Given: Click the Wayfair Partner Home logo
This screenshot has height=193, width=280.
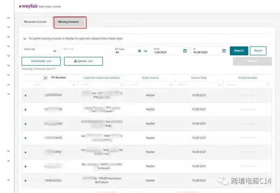Looking at the screenshot, I should click(40, 6).
